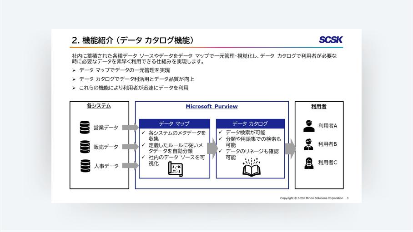Click the 利用者A label
Screen dimensions: 413x232
327,126
